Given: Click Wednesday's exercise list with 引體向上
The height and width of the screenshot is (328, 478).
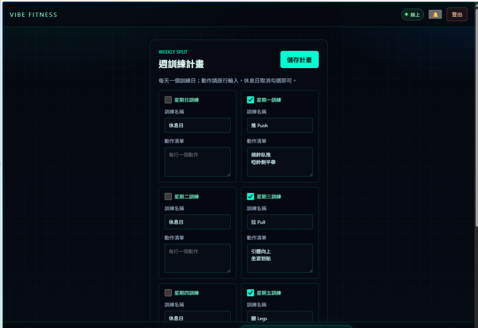Looking at the screenshot, I should 280,258.
